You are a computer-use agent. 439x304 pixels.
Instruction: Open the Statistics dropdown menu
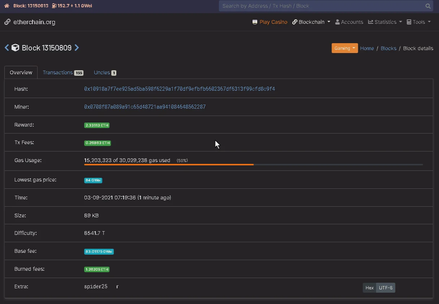[385, 22]
